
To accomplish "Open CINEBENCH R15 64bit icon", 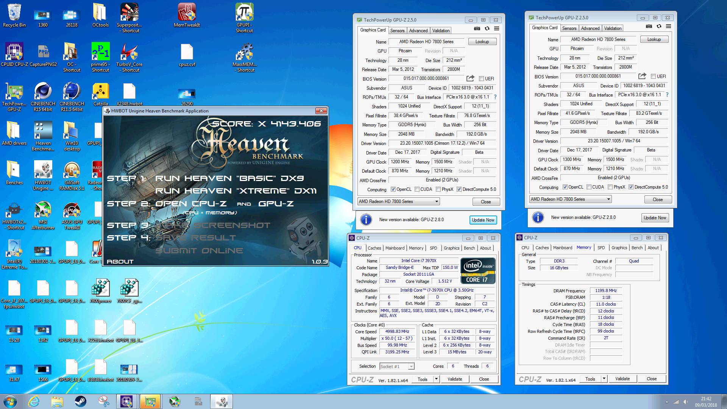I will click(x=43, y=96).
